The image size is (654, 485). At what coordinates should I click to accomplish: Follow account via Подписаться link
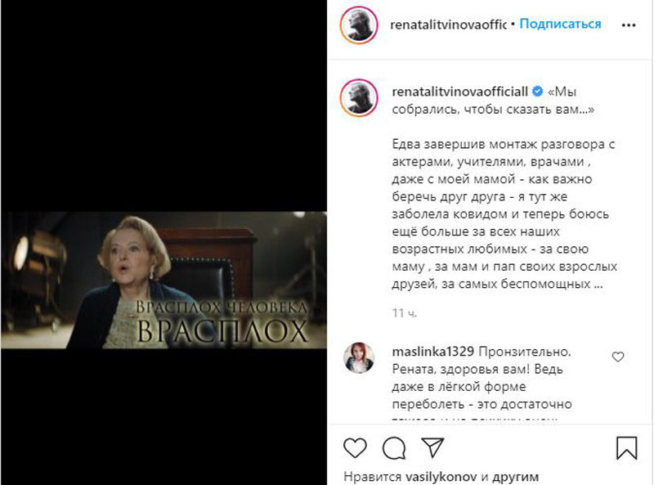pos(560,24)
